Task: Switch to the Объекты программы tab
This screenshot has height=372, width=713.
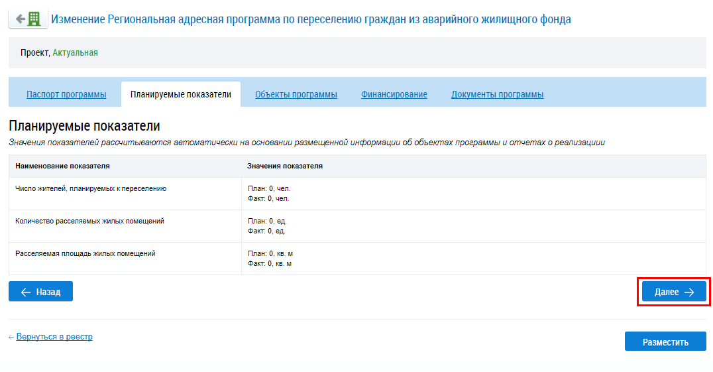Action: coord(296,95)
